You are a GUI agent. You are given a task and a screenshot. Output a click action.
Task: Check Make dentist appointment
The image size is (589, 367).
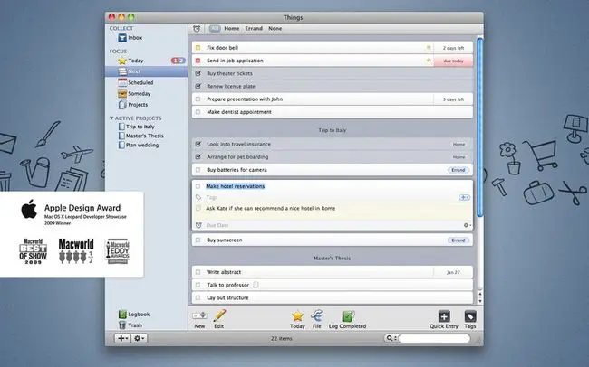click(x=198, y=112)
